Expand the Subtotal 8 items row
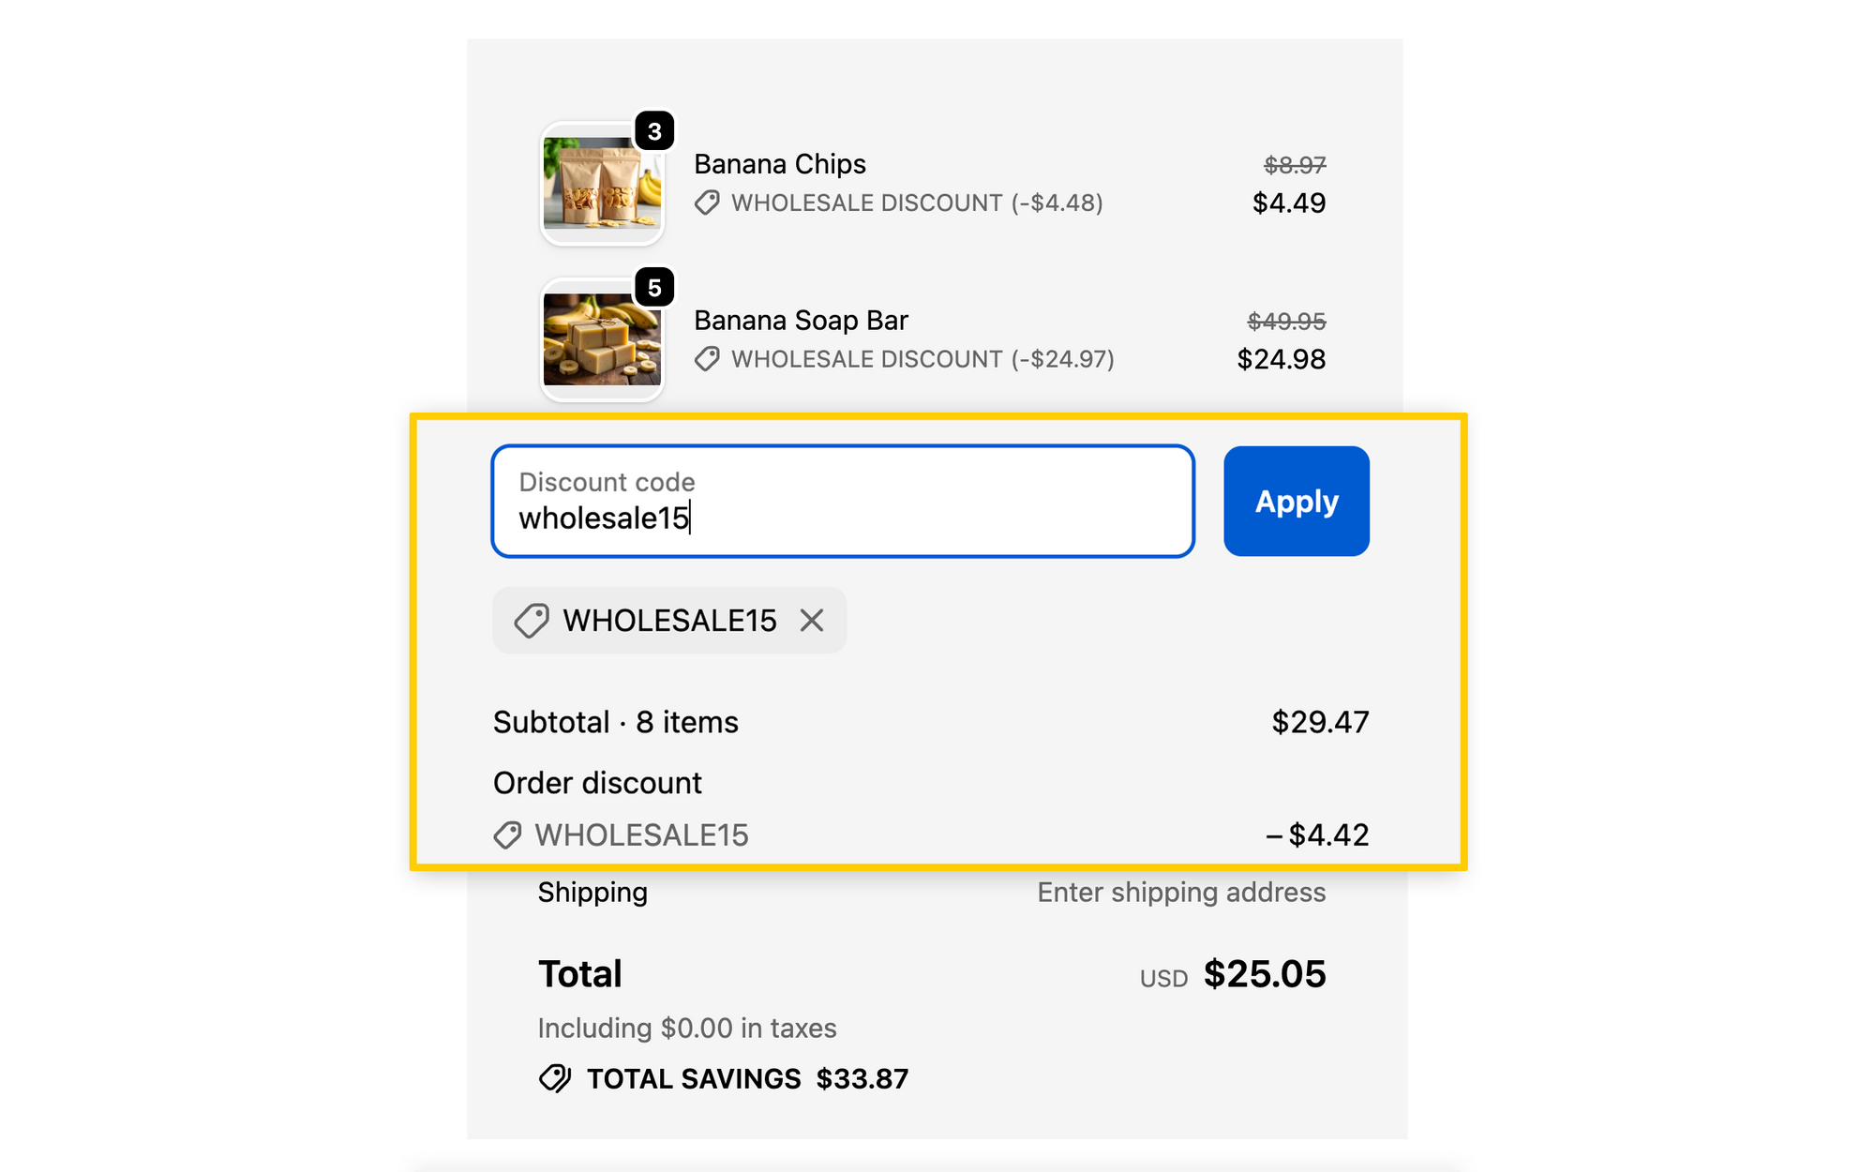 tap(616, 722)
